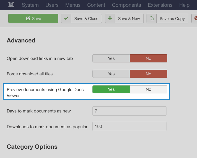
Task: Expand the Menus dropdown in top bar
Action: click(73, 5)
